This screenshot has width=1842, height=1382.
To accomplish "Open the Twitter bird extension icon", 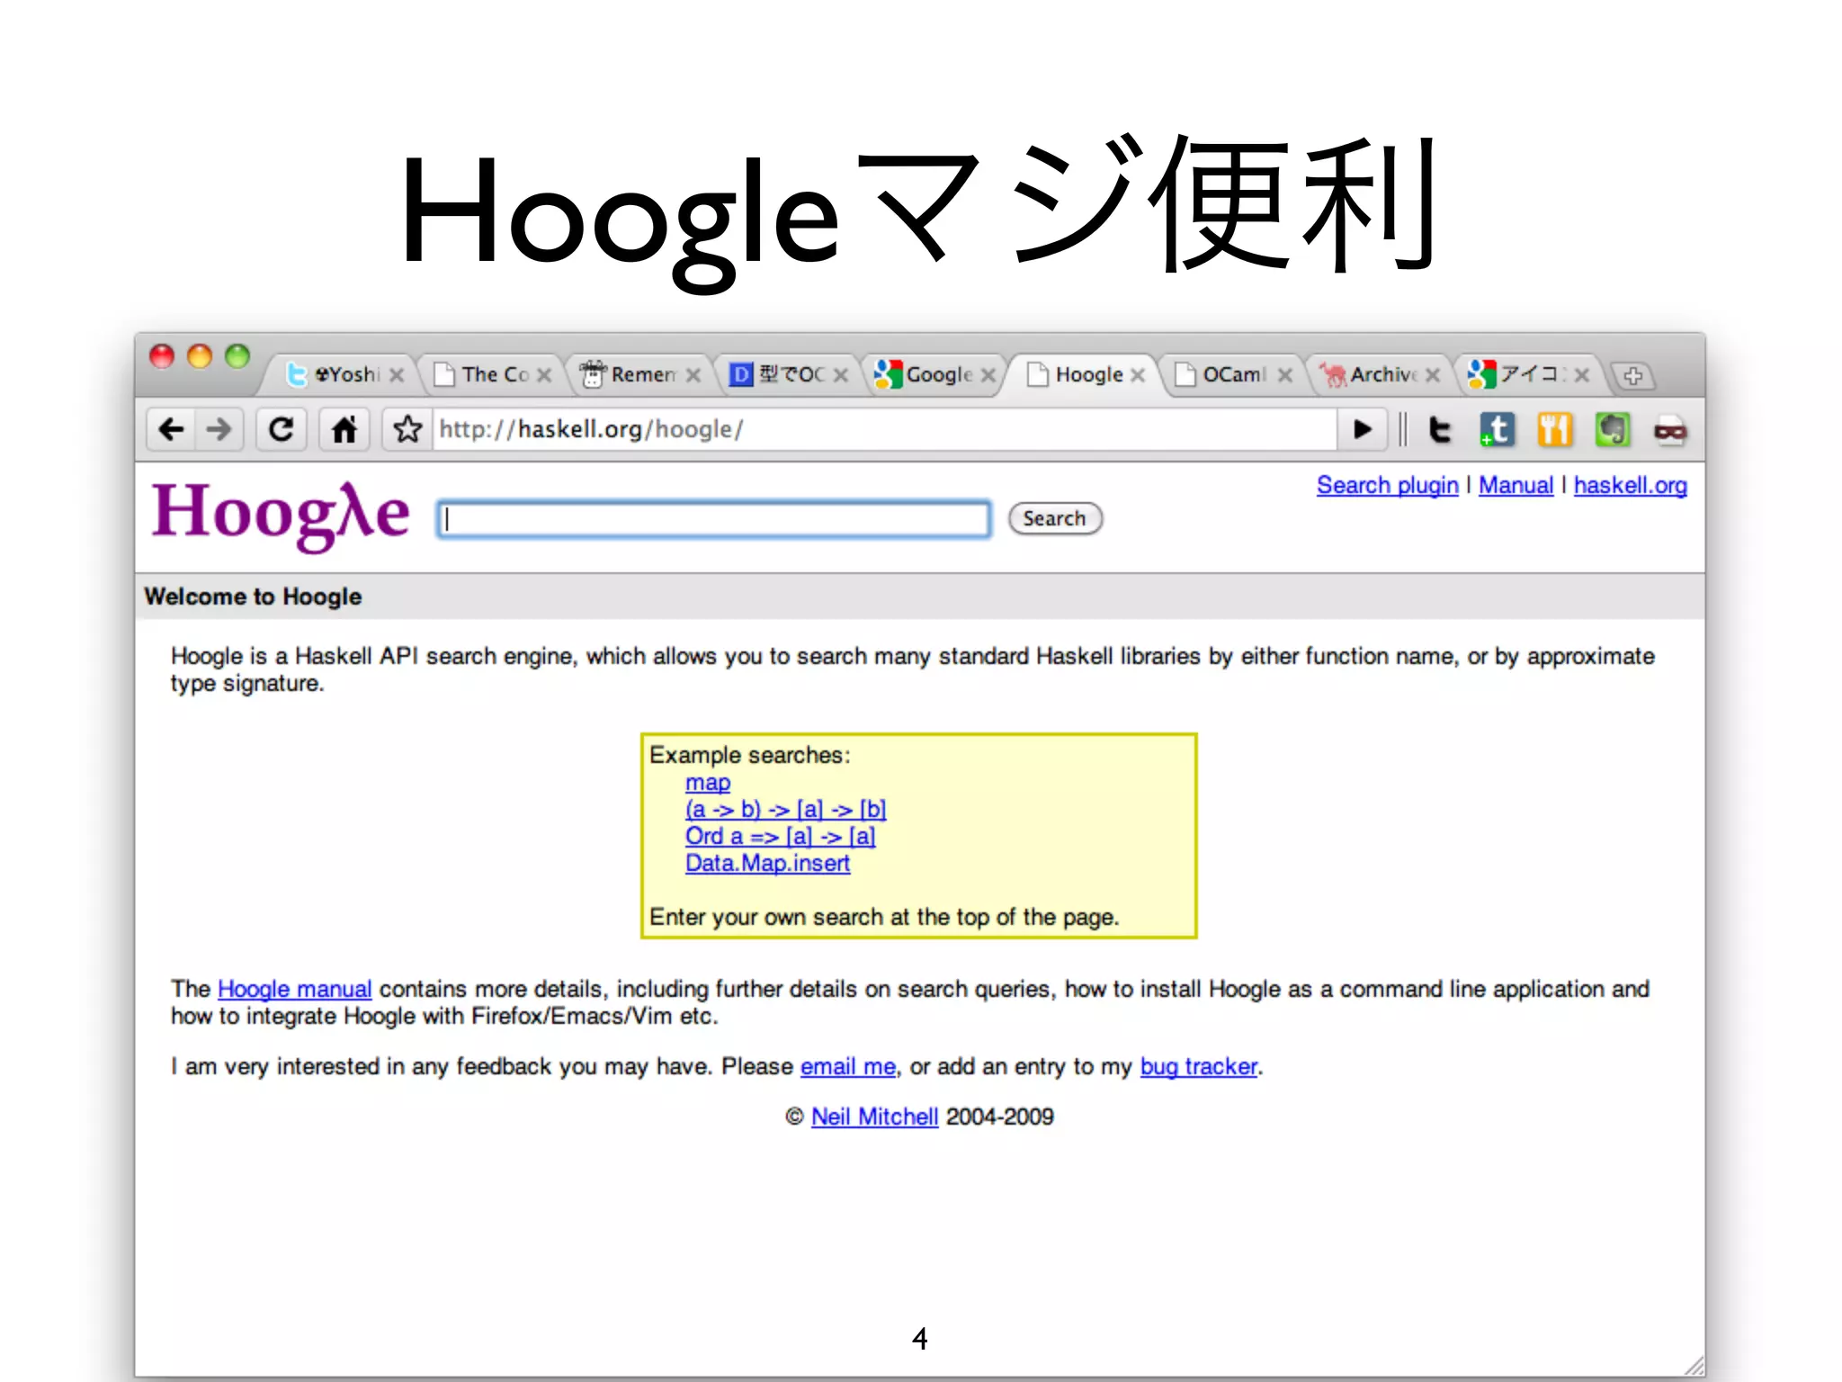I will 1440,430.
